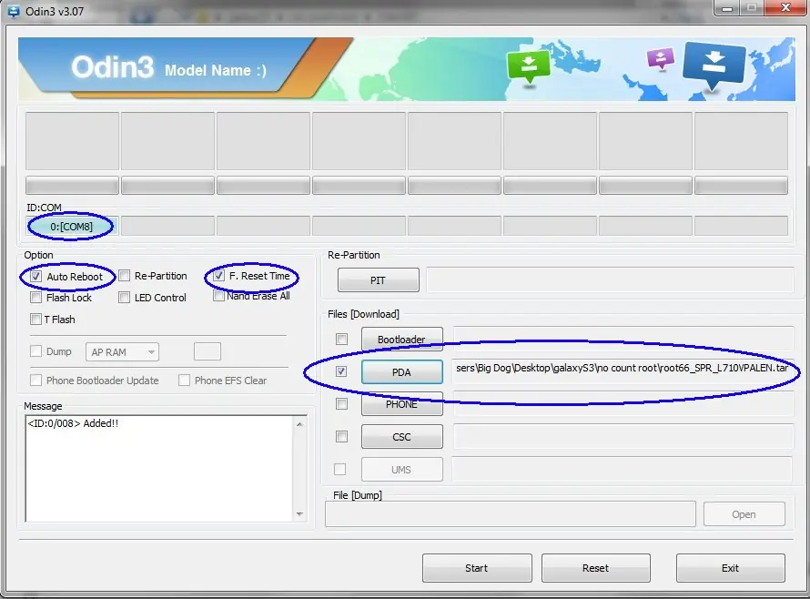Click the large blue download icon
This screenshot has width=810, height=599.
[714, 66]
